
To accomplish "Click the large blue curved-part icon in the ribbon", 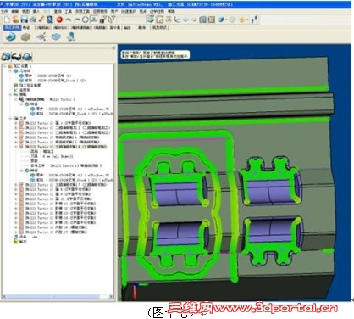I will pos(11,36).
